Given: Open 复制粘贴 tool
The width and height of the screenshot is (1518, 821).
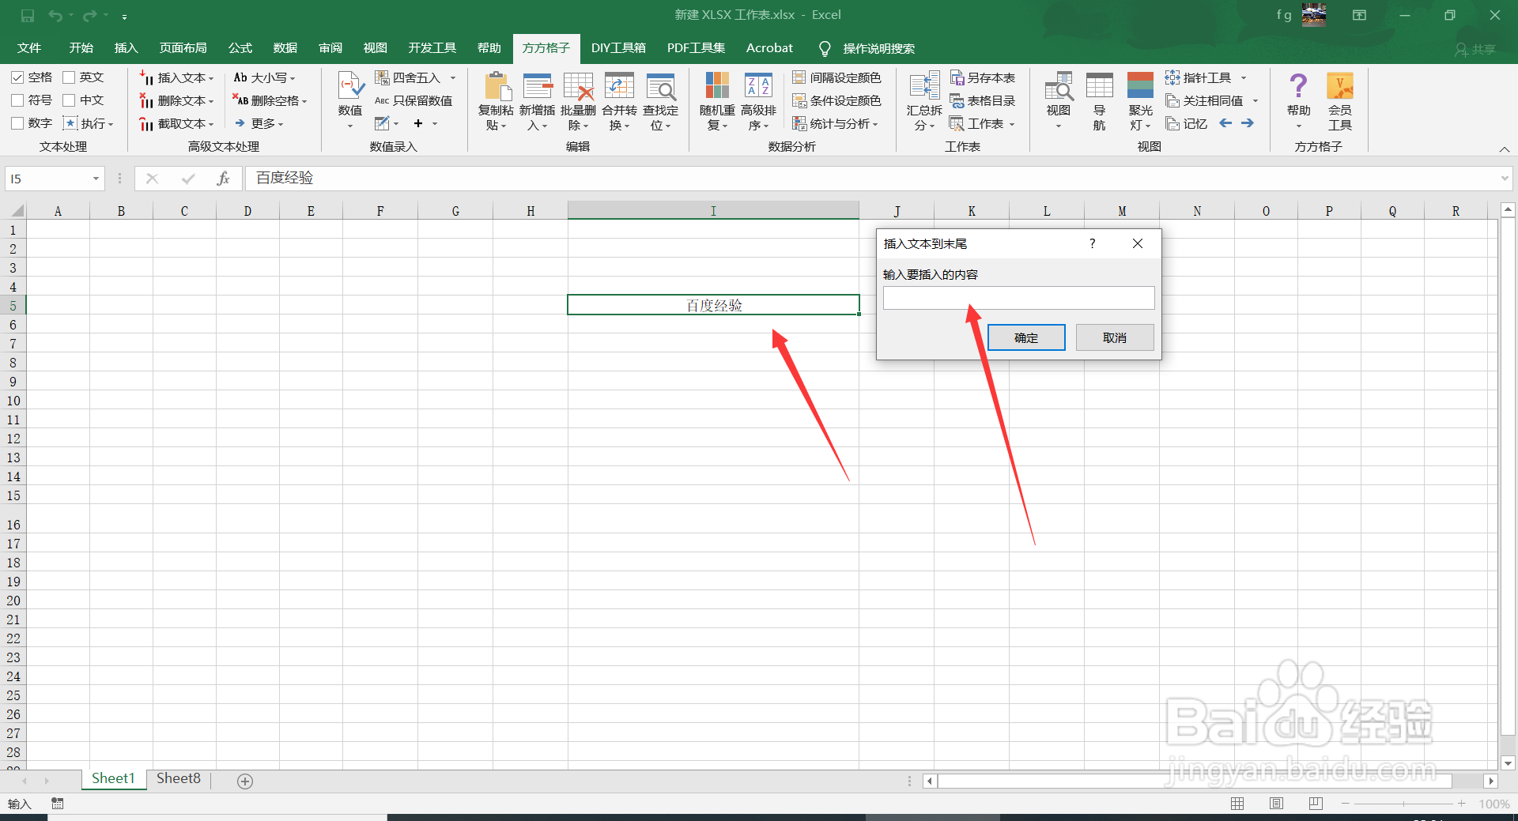Looking at the screenshot, I should point(496,102).
